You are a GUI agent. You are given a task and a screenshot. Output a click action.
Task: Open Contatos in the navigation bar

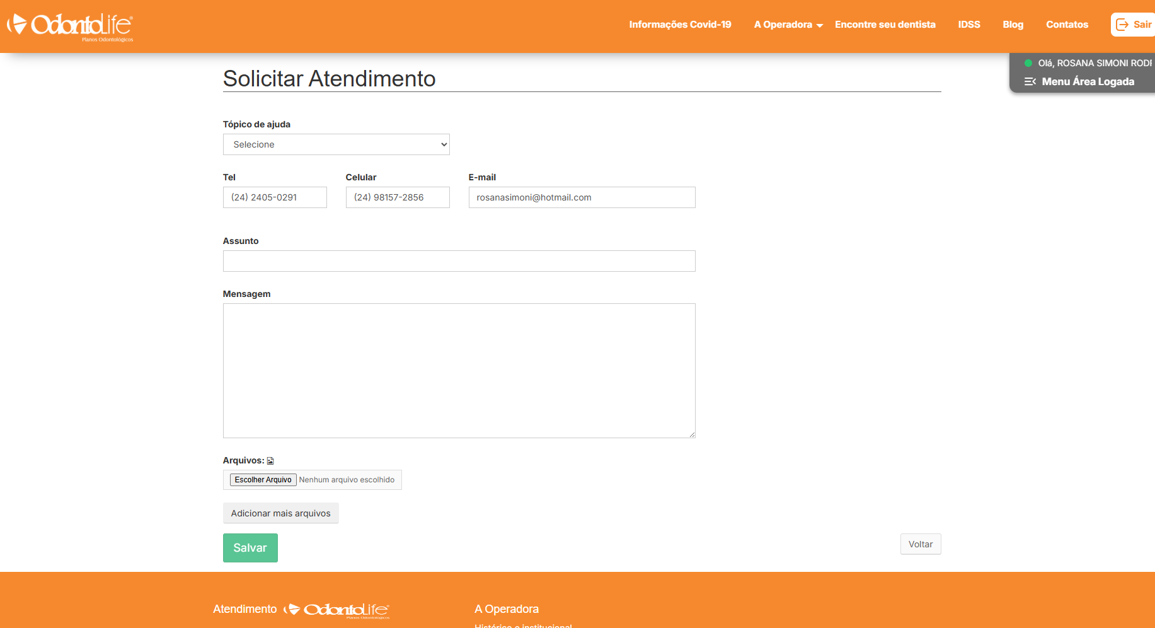point(1067,25)
